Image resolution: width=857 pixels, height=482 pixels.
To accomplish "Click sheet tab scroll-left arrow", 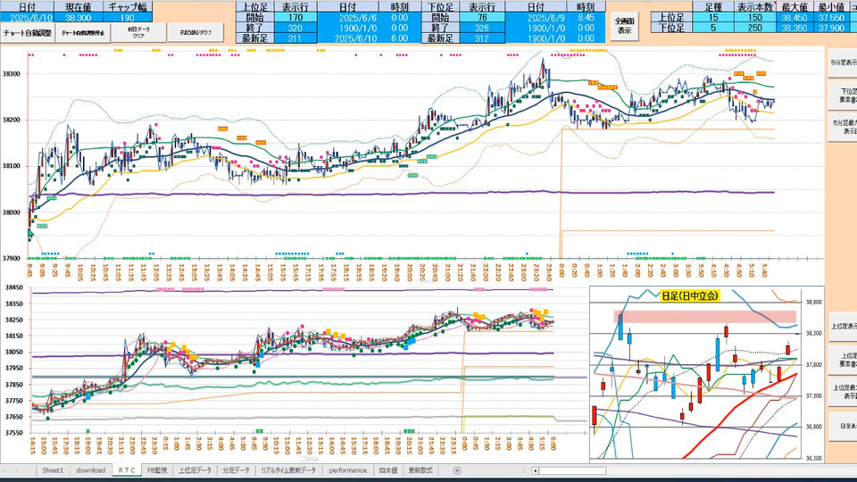I will [x=7, y=470].
